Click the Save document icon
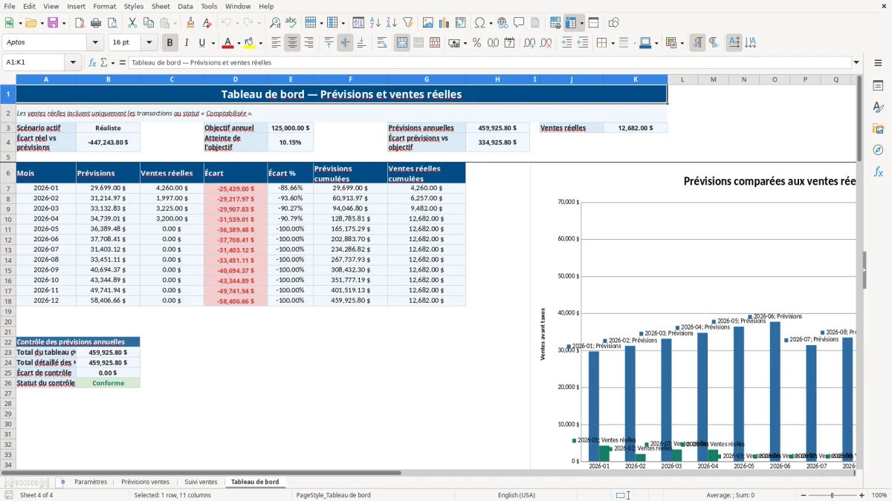Screen dimensions: 892x501 53,23
